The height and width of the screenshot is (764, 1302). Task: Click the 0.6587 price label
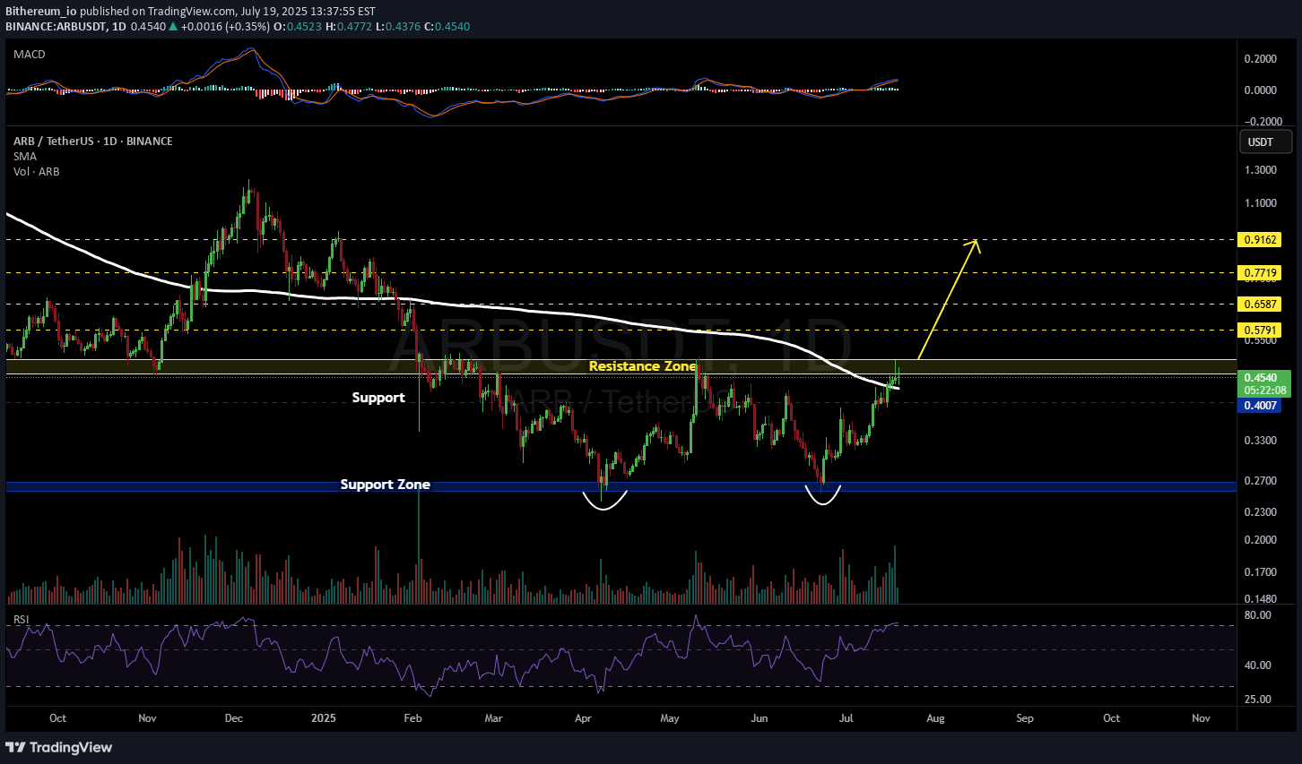coord(1260,305)
